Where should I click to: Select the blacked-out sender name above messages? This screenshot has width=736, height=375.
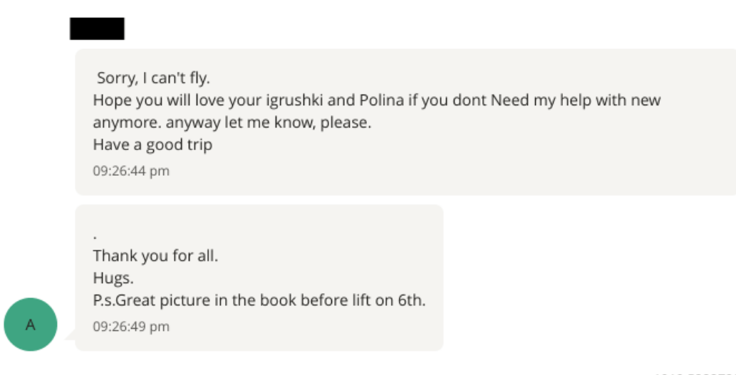97,28
